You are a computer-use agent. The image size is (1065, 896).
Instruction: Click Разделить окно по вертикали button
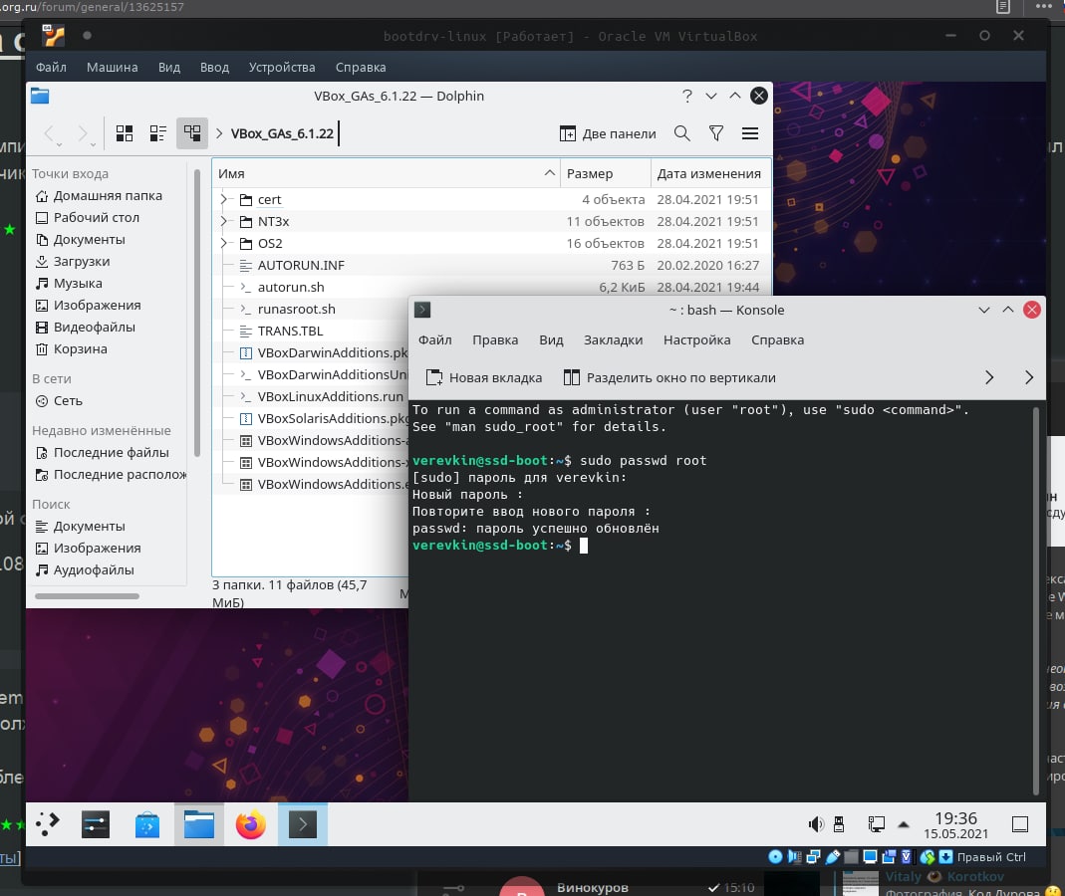pyautogui.click(x=669, y=378)
